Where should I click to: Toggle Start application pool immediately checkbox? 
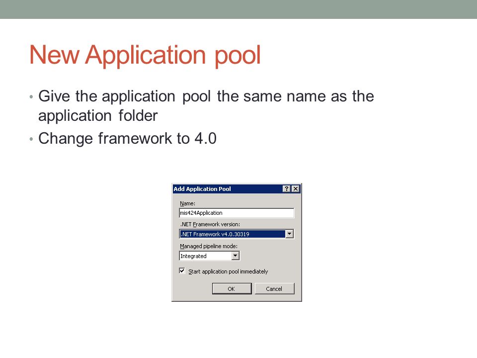pos(182,270)
